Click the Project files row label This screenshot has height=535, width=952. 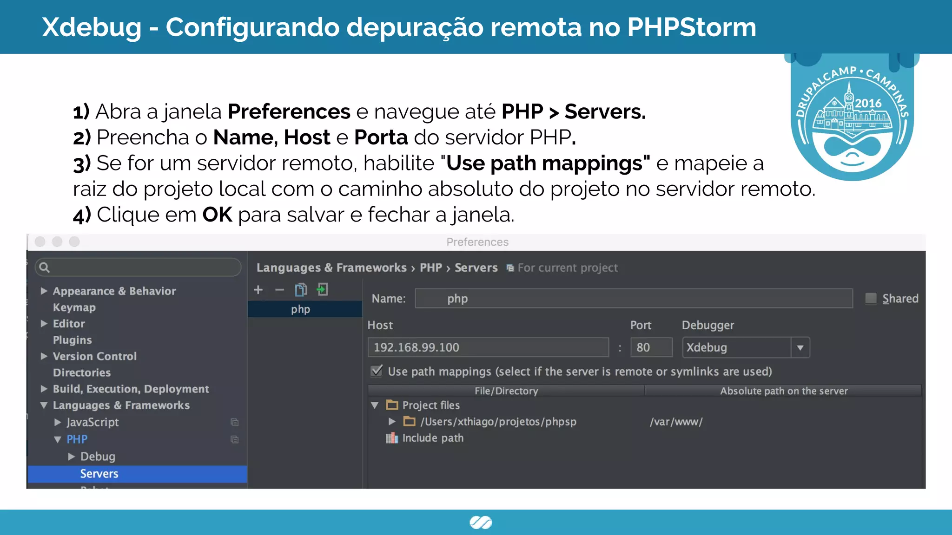(431, 405)
